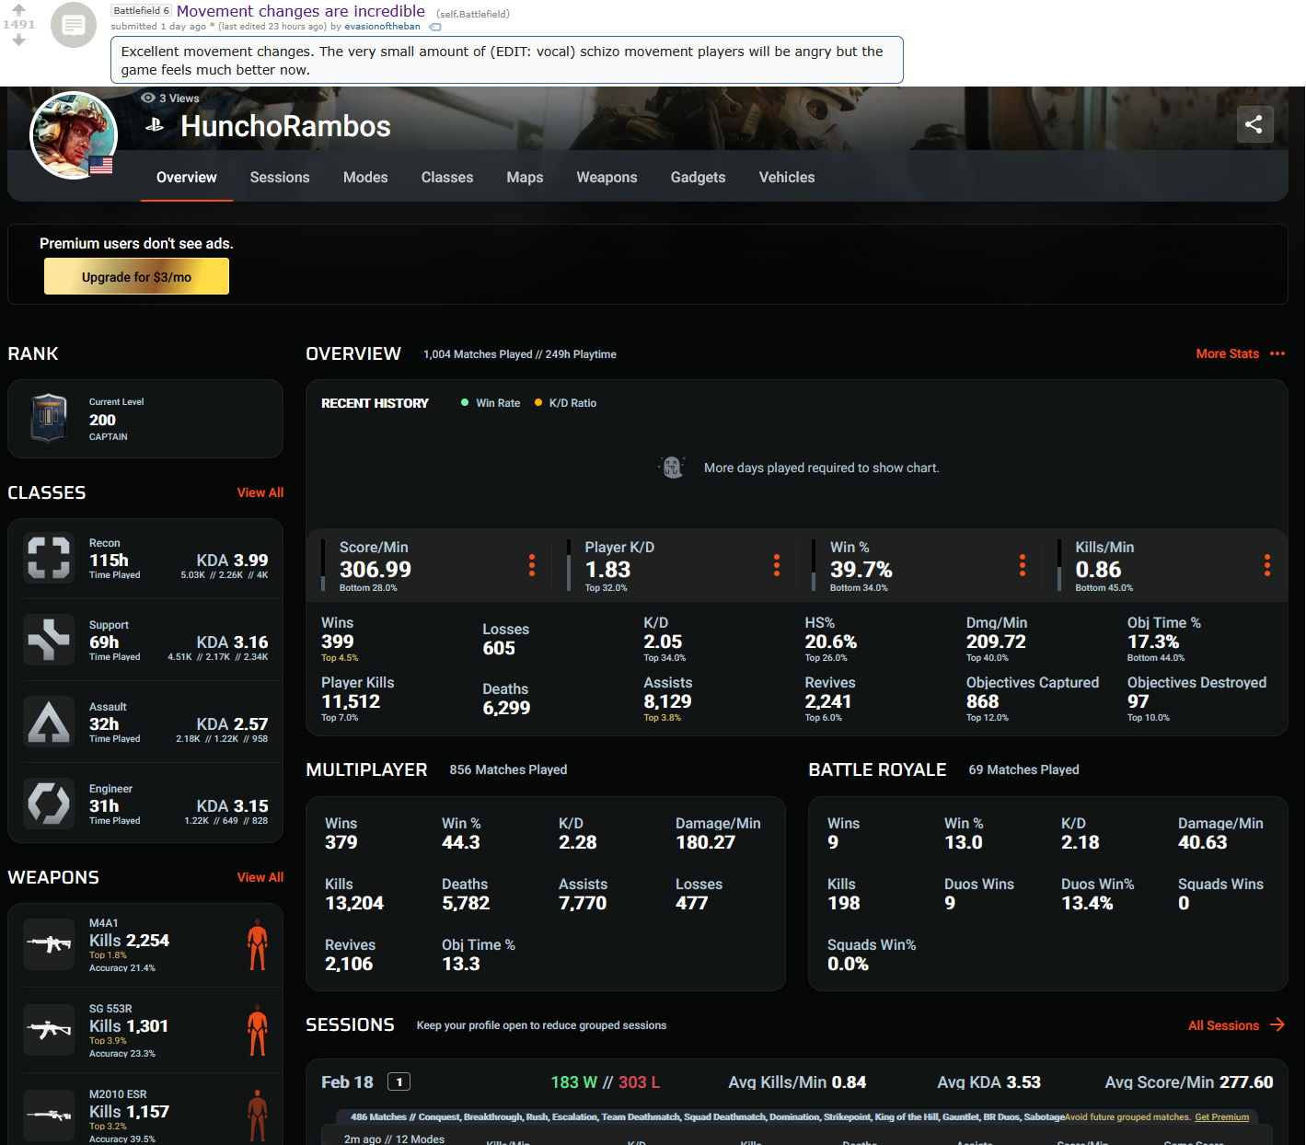1306x1145 pixels.
Task: Click the Score/Min percentile bar
Action: 323,565
